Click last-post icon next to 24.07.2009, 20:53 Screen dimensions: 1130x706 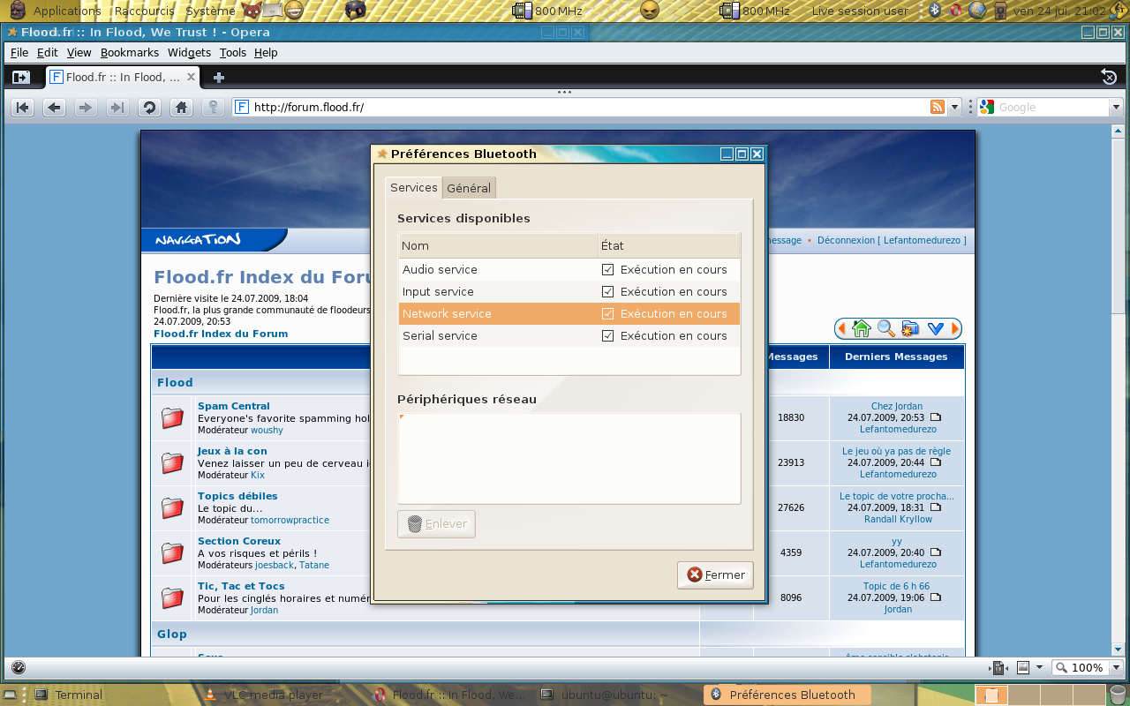[936, 417]
